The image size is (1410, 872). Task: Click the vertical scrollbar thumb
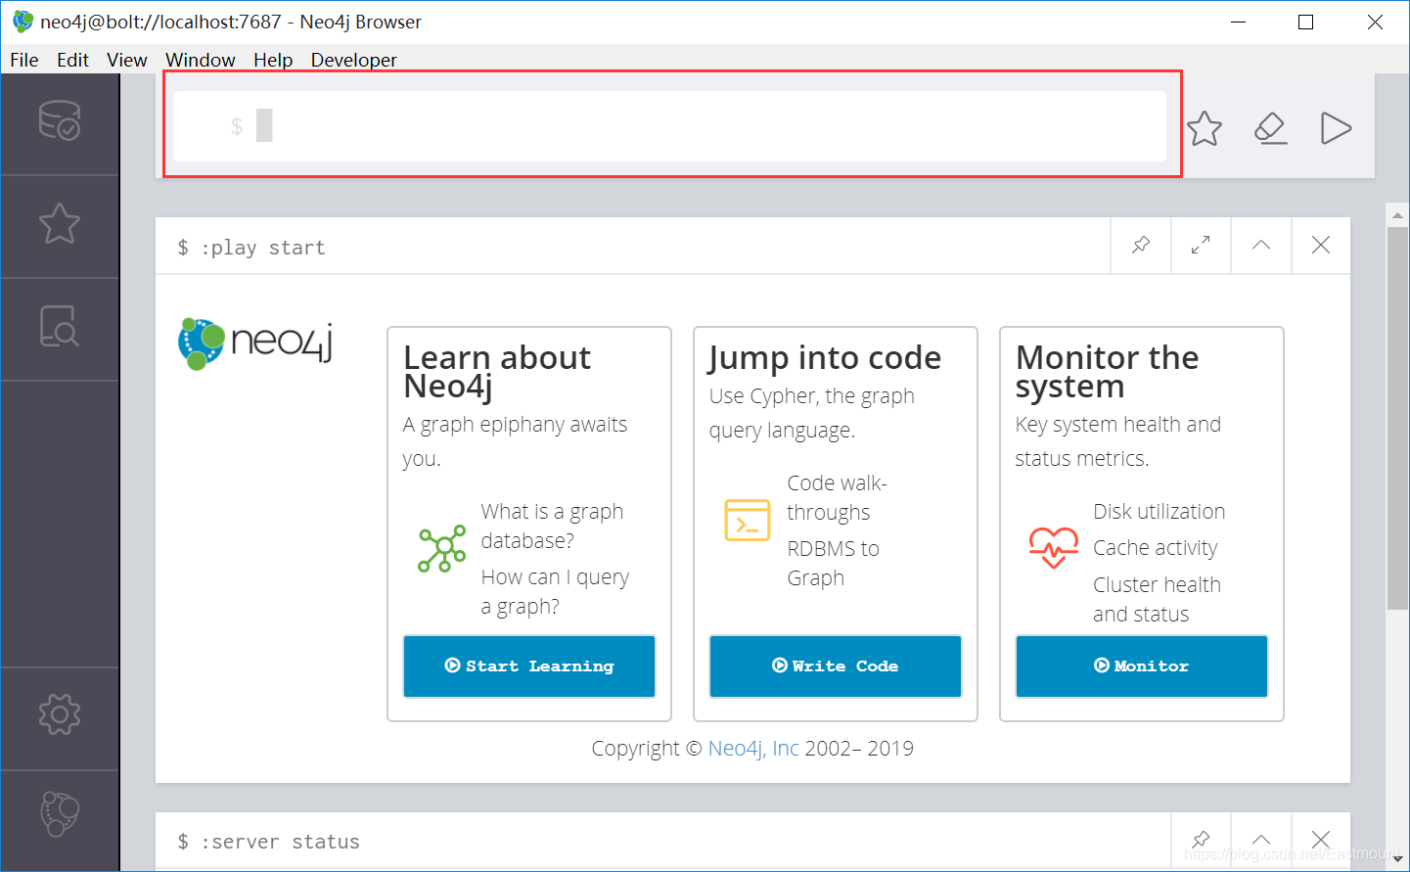coord(1397,418)
